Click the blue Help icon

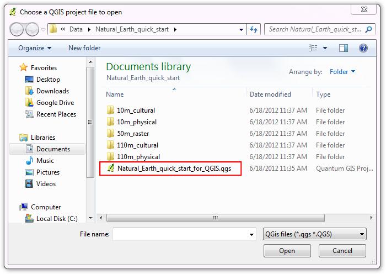(x=363, y=48)
